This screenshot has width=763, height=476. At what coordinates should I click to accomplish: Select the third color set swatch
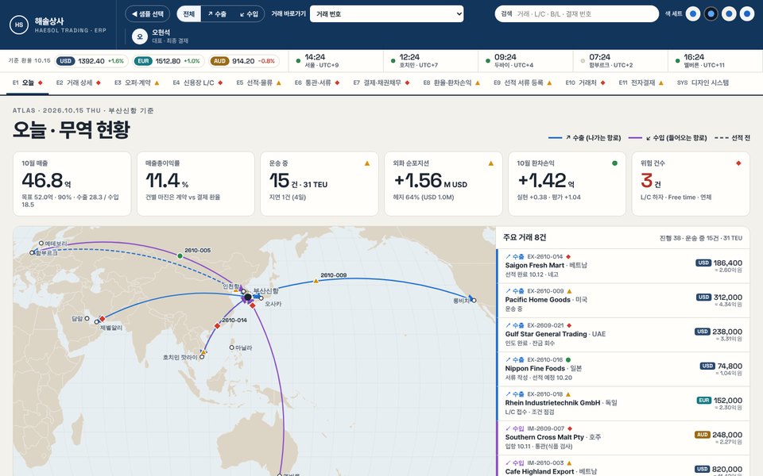coord(729,14)
